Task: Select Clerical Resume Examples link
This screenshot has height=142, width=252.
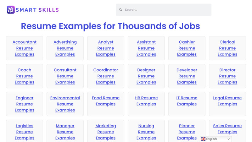Action: pyautogui.click(x=228, y=48)
